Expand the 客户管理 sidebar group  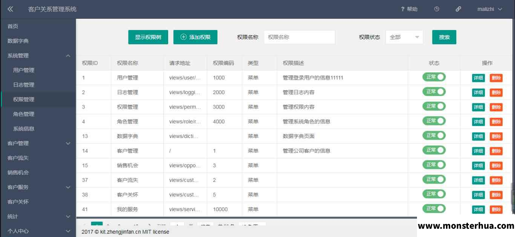click(38, 143)
